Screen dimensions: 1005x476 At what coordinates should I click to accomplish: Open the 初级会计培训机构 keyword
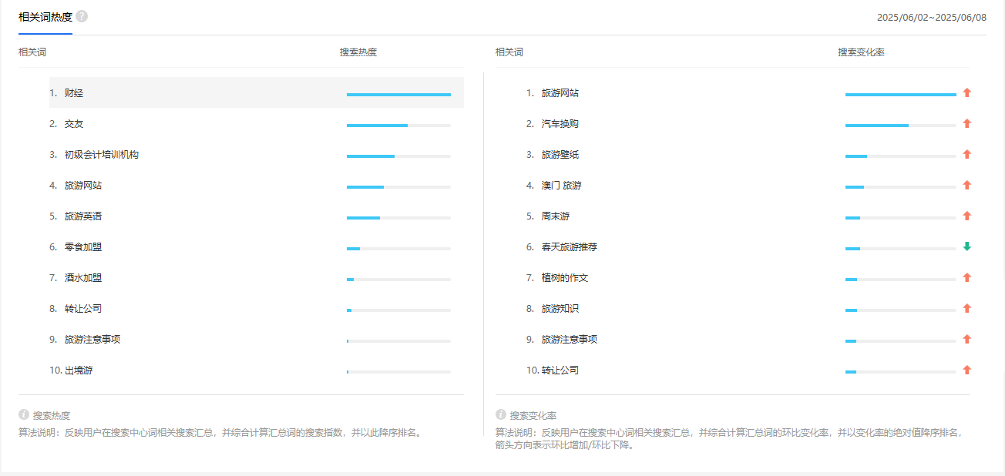coord(102,155)
